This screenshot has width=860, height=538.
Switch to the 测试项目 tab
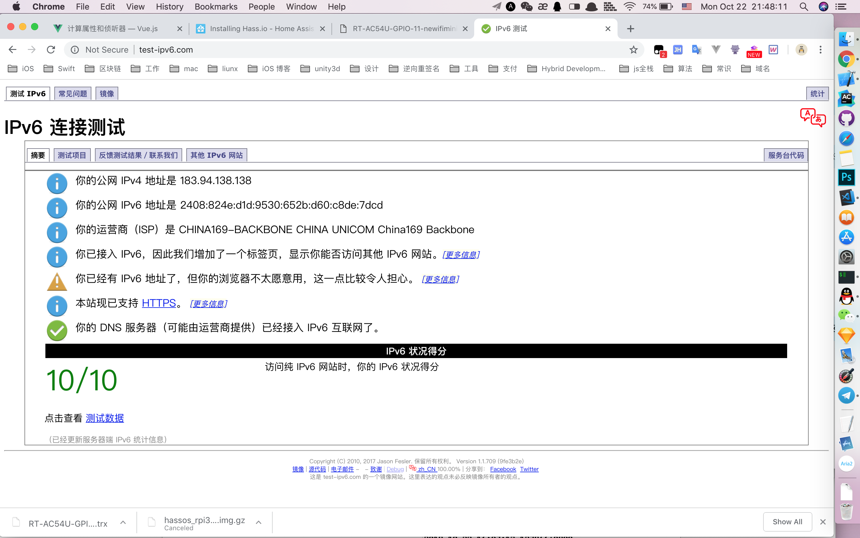pos(72,155)
